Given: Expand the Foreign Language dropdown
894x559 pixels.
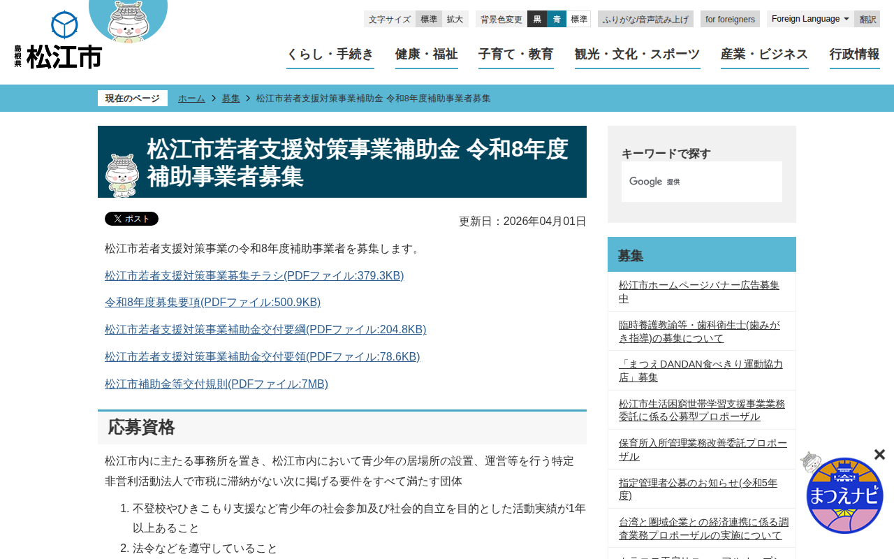Looking at the screenshot, I should 810,19.
